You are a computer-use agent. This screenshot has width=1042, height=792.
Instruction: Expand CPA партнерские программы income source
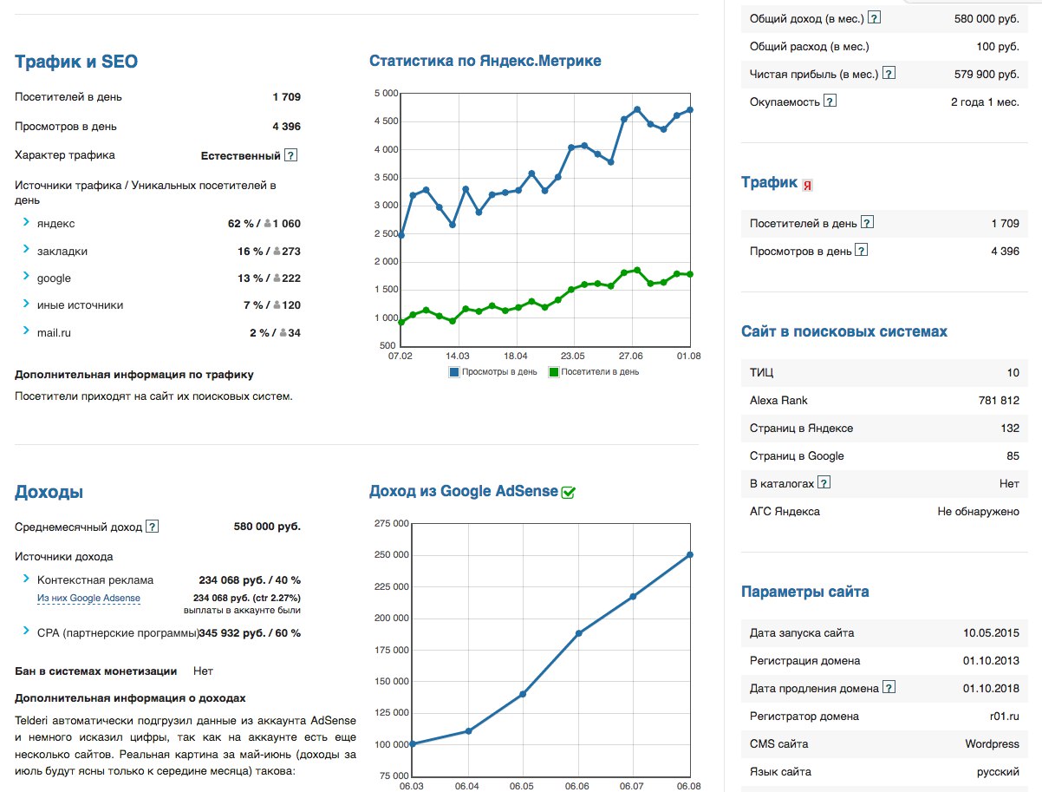pyautogui.click(x=27, y=632)
